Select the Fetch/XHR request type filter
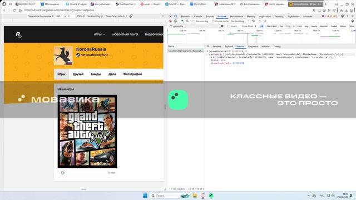 (271, 26)
